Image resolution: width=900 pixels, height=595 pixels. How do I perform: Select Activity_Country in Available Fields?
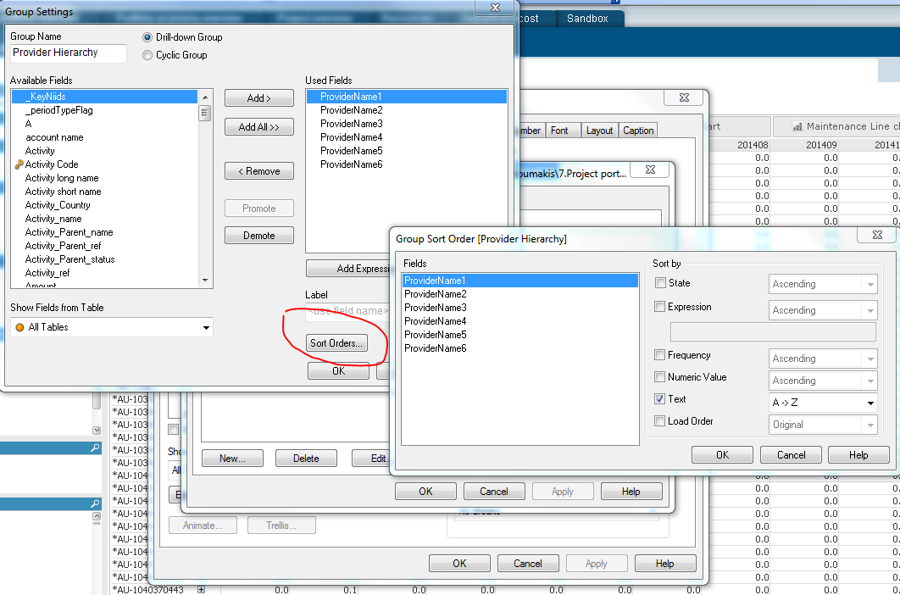104,205
